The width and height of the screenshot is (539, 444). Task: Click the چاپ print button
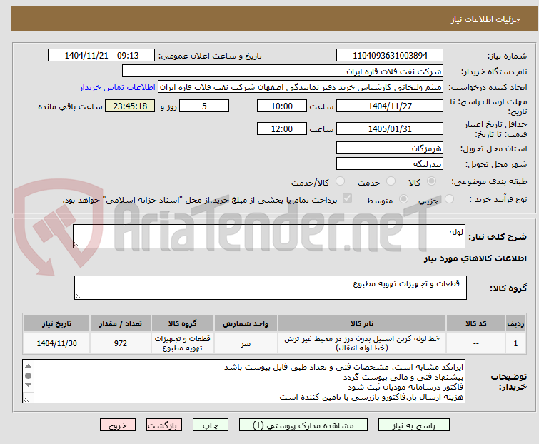[x=211, y=425]
